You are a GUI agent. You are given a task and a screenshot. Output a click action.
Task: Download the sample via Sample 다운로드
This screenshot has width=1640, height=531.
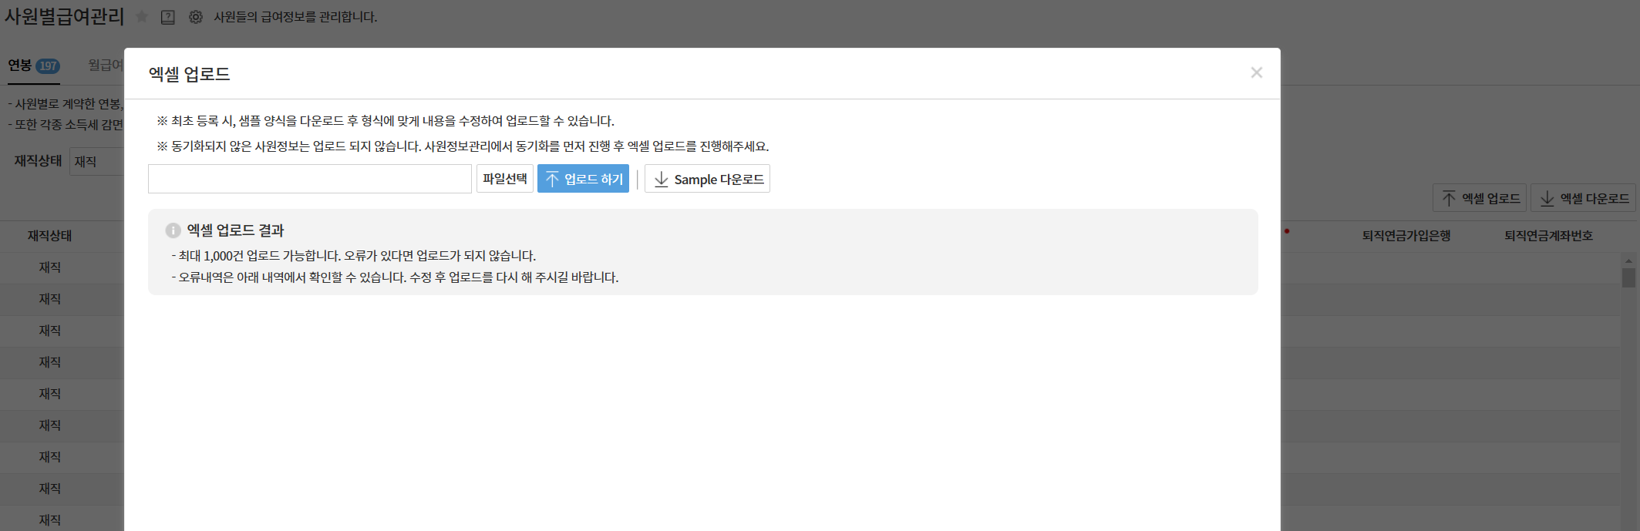(x=707, y=179)
